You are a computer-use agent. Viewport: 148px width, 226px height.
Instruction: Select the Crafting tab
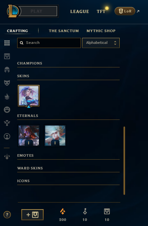click(18, 31)
